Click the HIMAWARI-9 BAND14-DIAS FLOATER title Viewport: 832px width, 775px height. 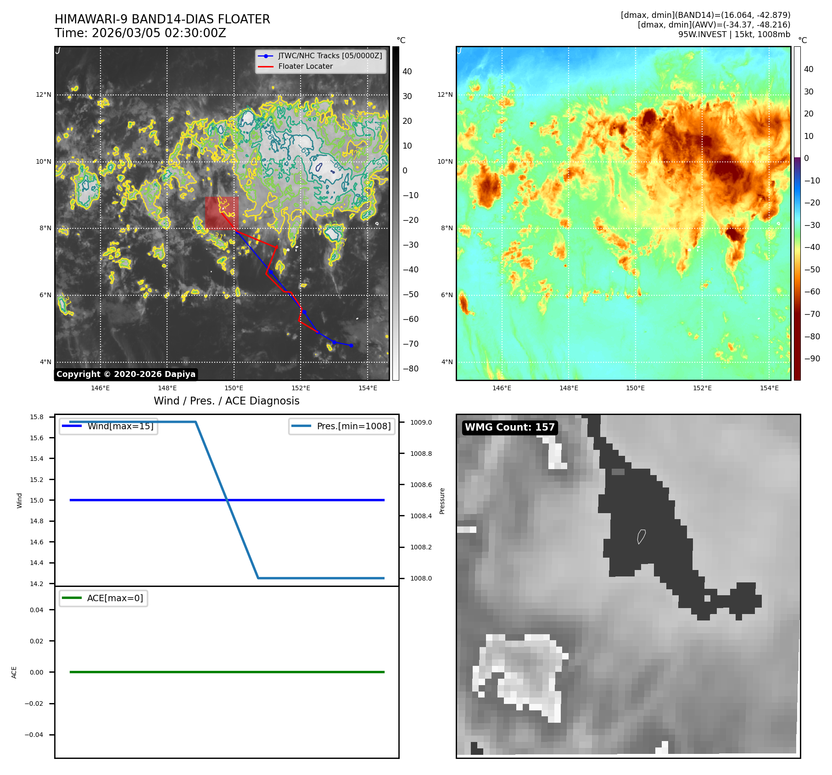[x=162, y=19]
